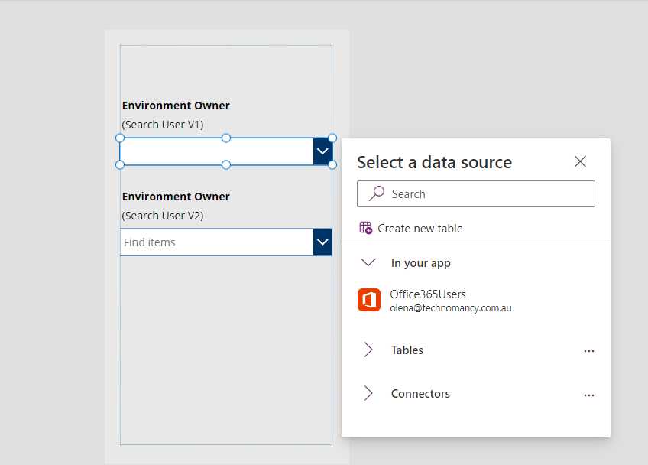
Task: Open the Search User V2 combo box dropdown arrow
Action: tap(322, 242)
